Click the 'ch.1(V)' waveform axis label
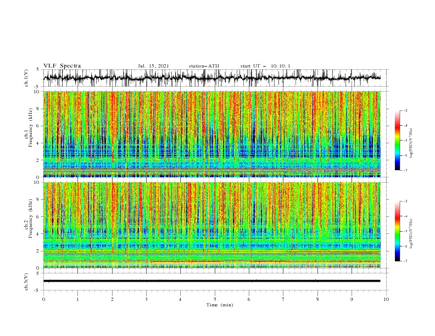435x336 pixels. pos(26,78)
